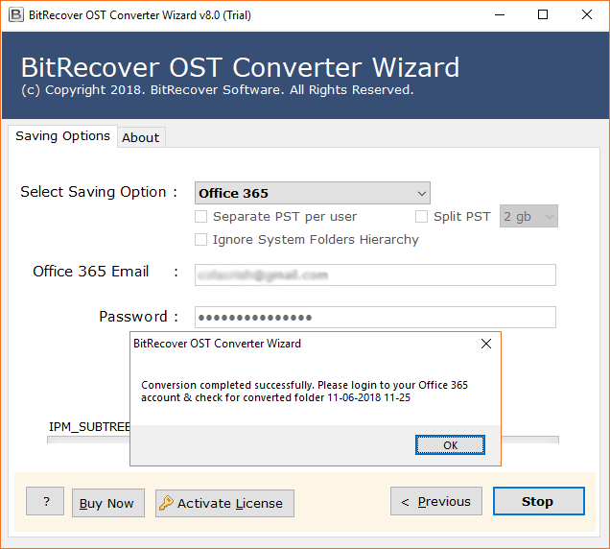610x549 pixels.
Task: Focus the Password input field
Action: (x=375, y=318)
